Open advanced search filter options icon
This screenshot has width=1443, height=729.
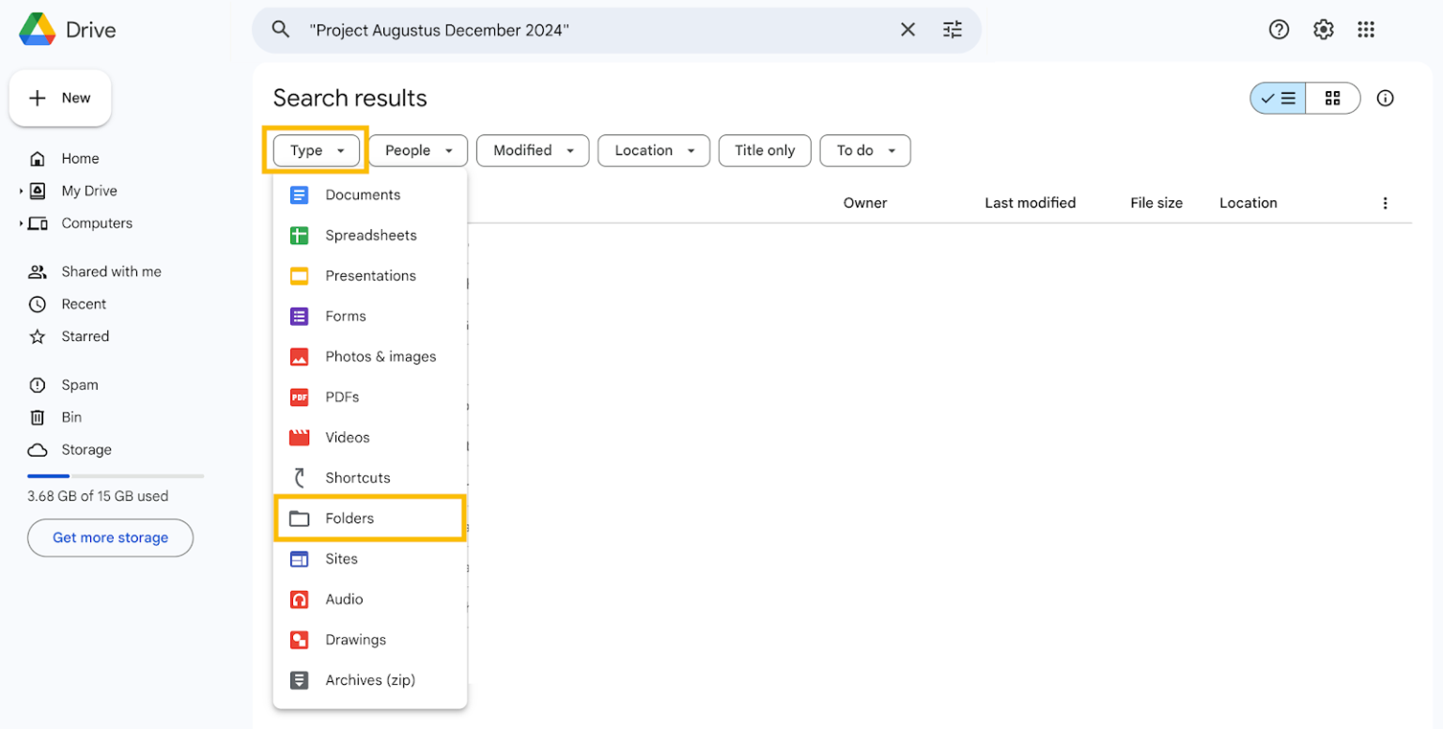click(953, 30)
